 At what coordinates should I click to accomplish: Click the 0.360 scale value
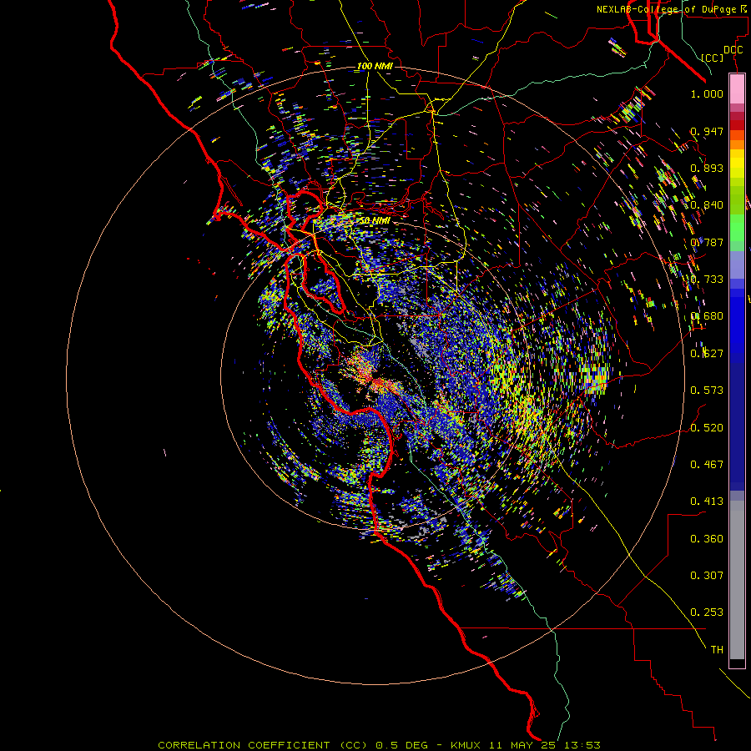(x=707, y=539)
